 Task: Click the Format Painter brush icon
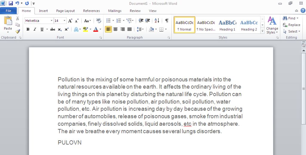coord(18,31)
